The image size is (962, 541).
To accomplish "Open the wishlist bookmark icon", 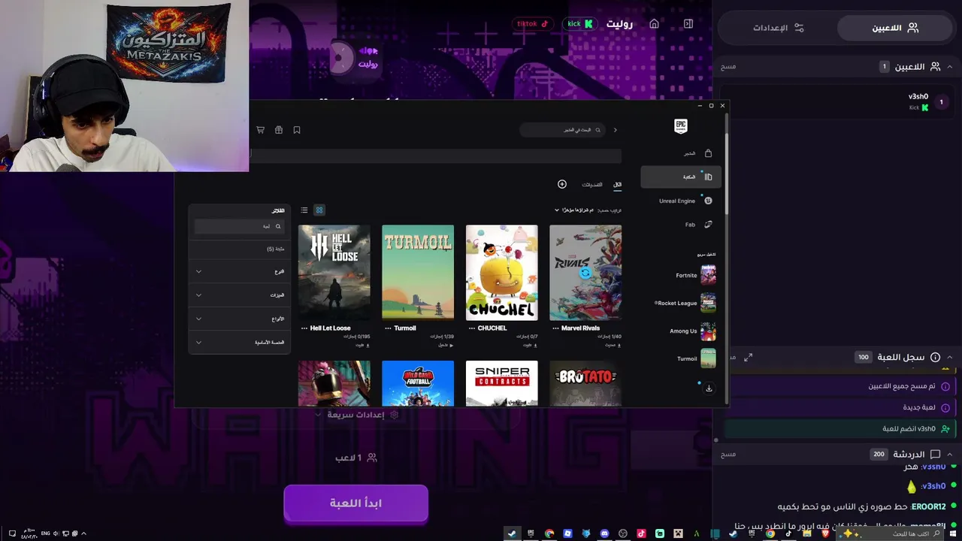I will tap(297, 130).
